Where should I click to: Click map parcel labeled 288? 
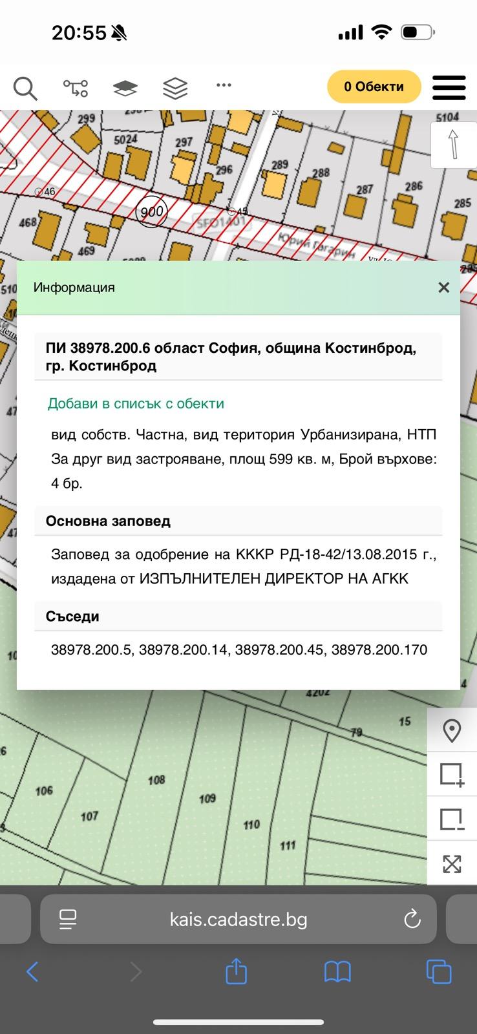click(321, 173)
